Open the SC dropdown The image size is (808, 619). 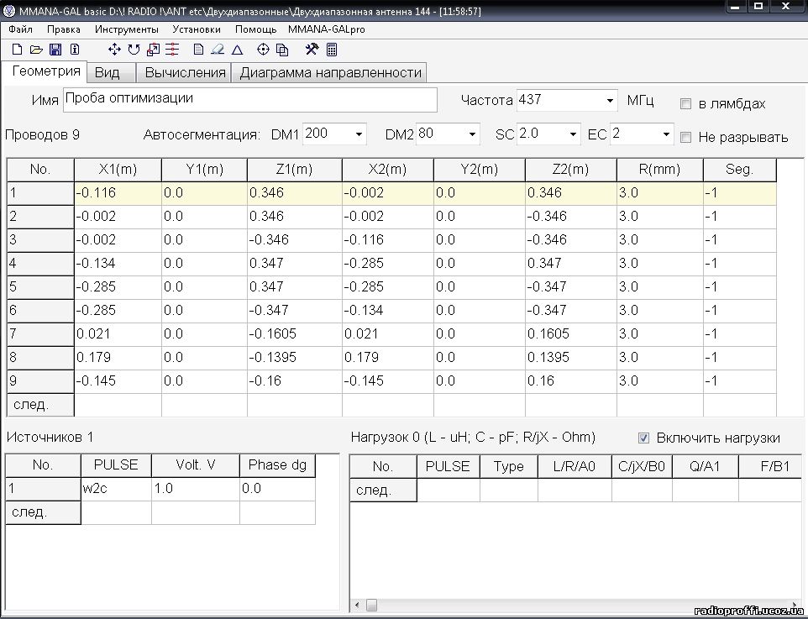click(573, 134)
